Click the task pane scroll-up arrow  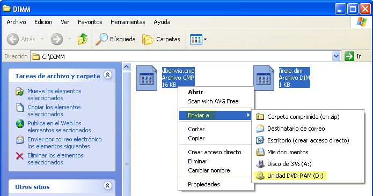point(126,67)
